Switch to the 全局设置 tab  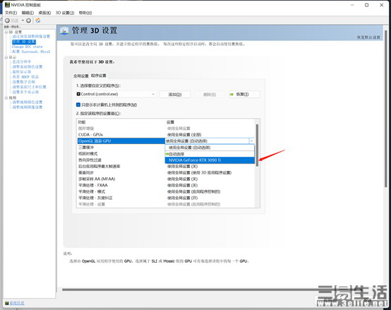pos(80,76)
